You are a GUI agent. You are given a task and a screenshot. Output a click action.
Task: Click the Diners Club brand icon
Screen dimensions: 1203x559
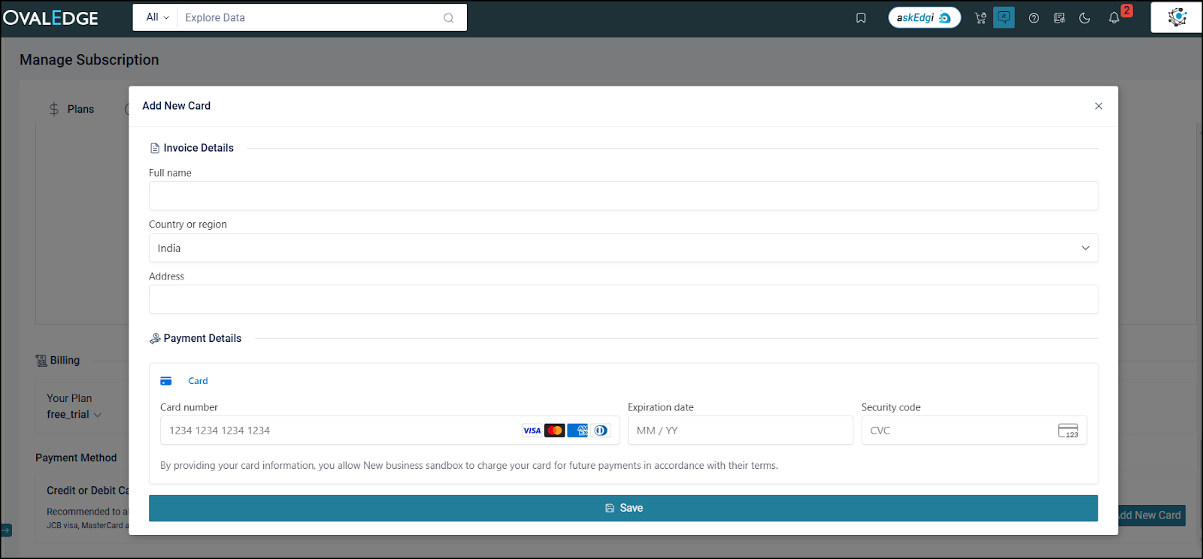[x=601, y=431]
